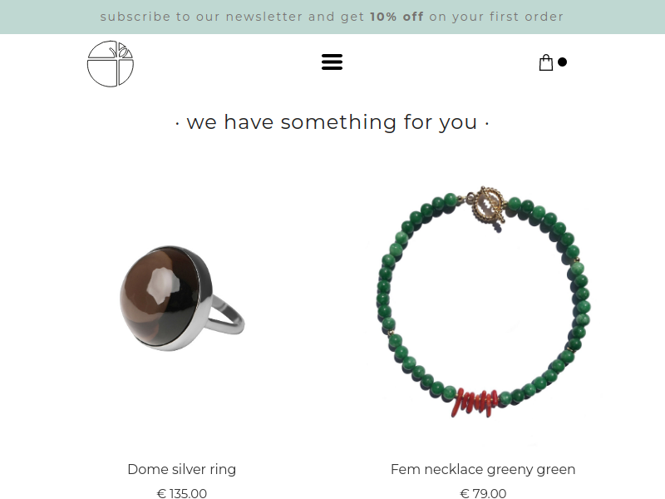Viewport: 665px width, 499px height.
Task: Click the newsletter subscription banner
Action: click(332, 17)
